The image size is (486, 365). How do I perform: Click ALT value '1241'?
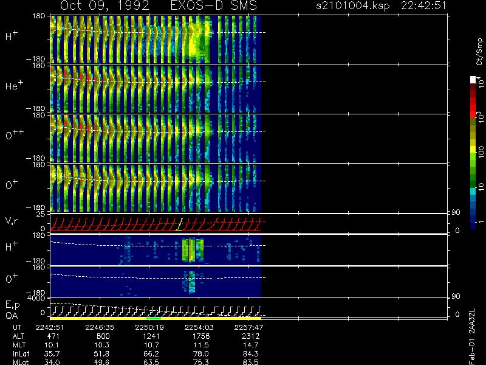pyautogui.click(x=151, y=336)
